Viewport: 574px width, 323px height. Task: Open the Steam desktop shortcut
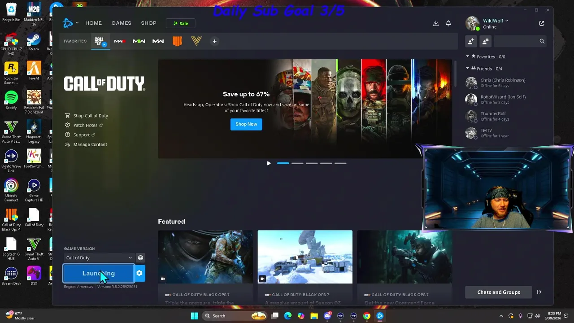[34, 42]
